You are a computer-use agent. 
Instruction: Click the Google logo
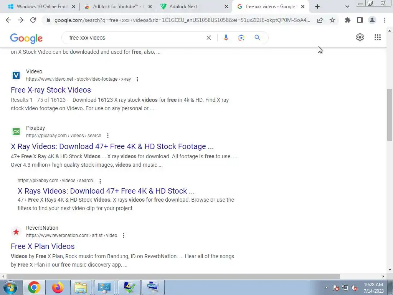coord(26,38)
